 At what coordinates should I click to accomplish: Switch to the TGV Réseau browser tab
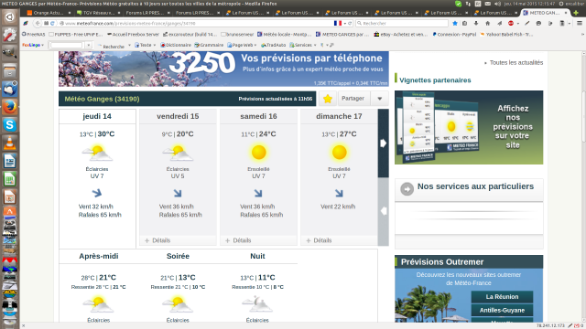point(99,13)
